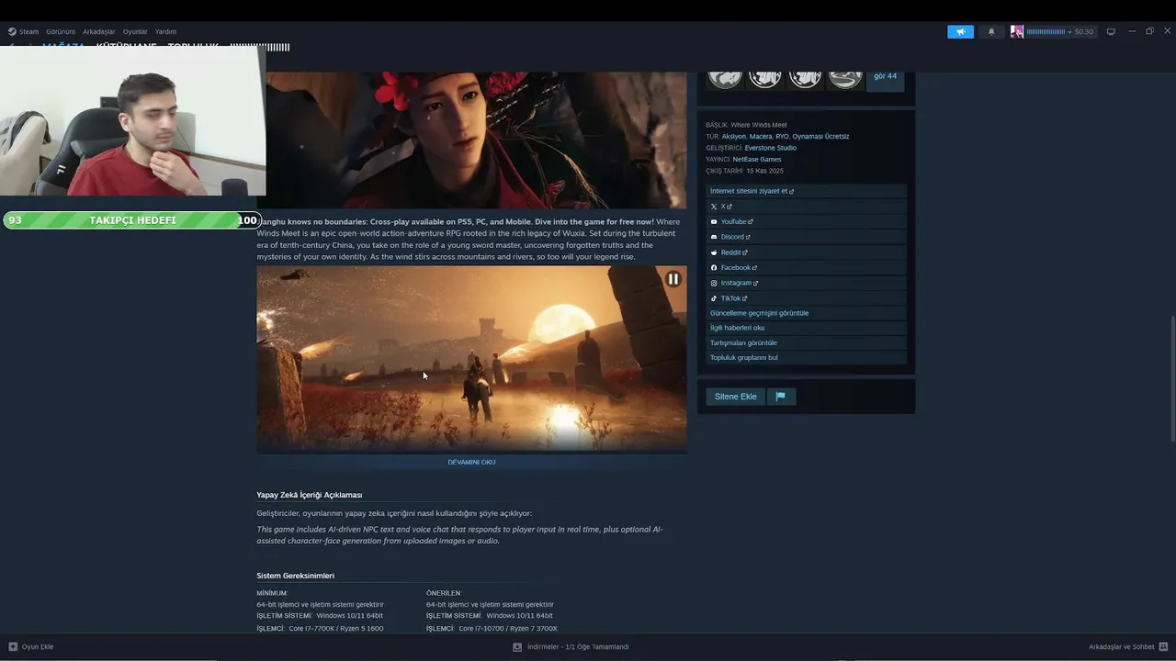Open the Arkadaşlar menu
Viewport: 1176px width, 661px height.
(99, 31)
